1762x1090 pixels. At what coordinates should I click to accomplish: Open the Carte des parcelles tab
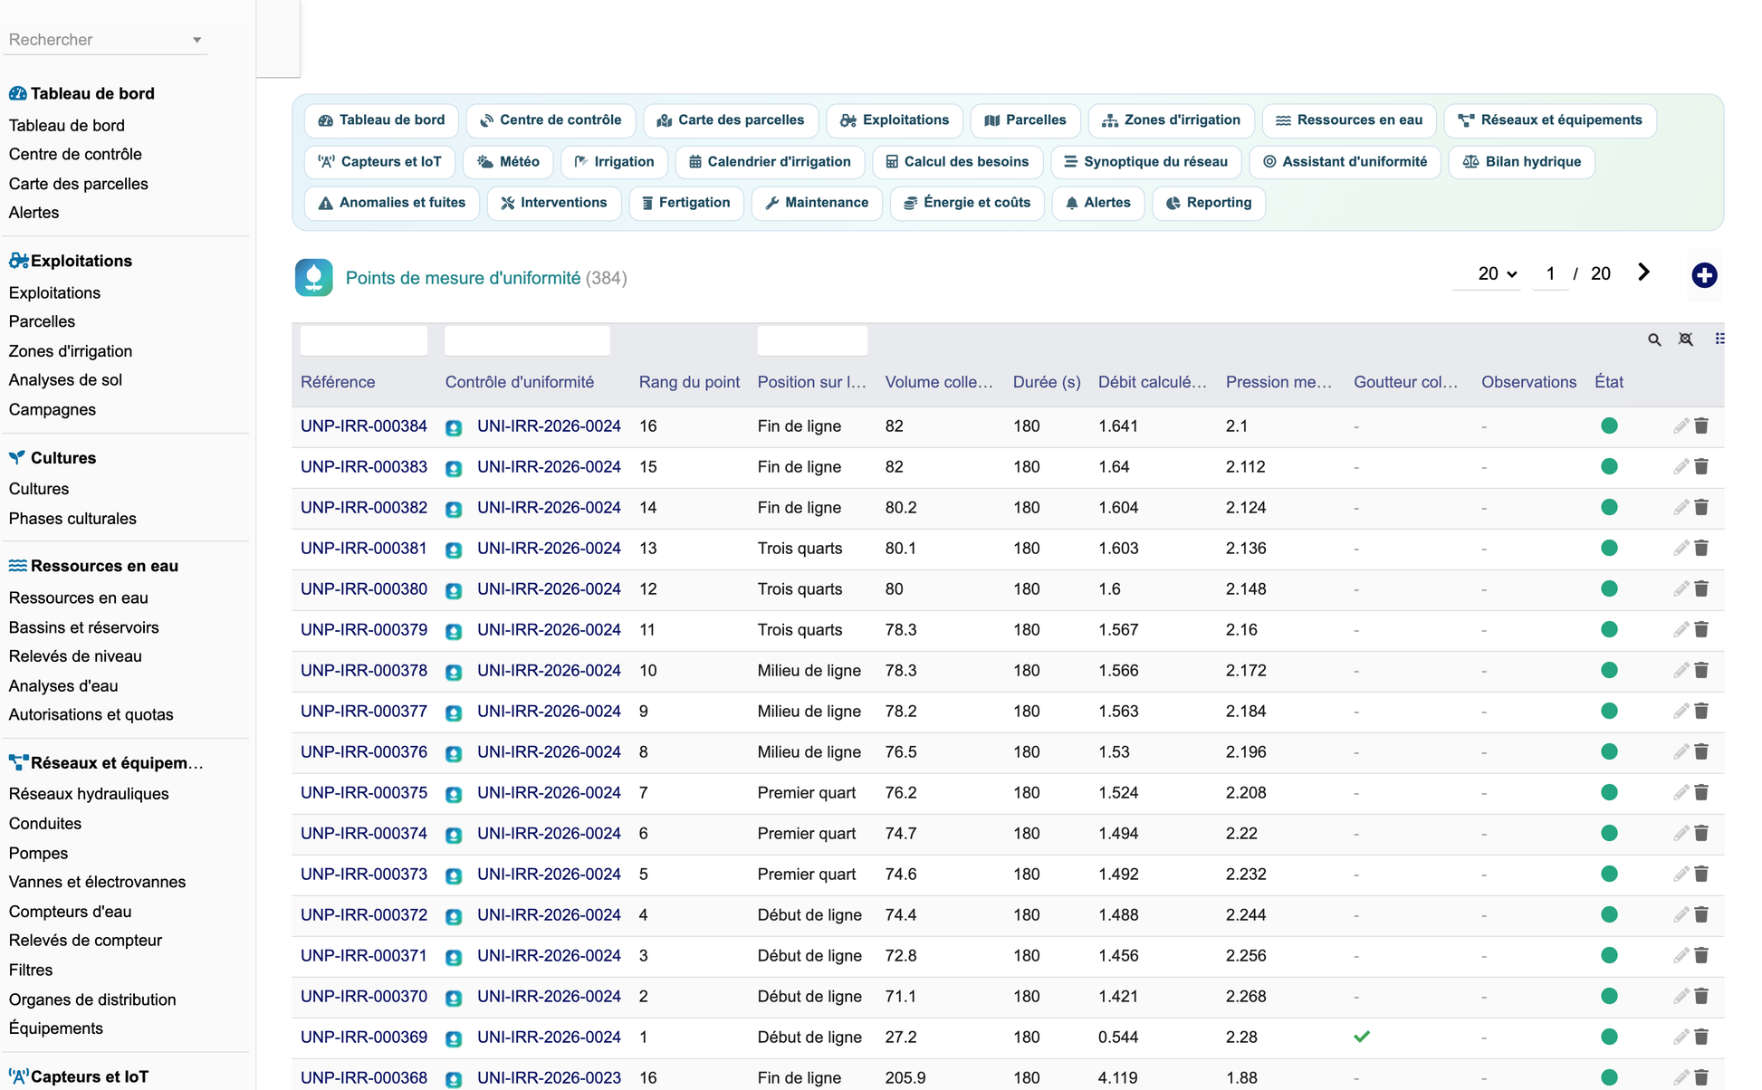(730, 120)
